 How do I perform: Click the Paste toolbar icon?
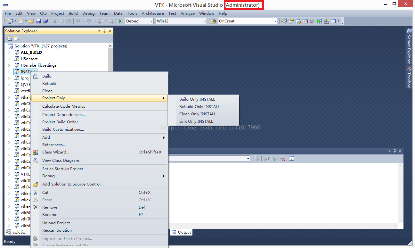click(69, 21)
